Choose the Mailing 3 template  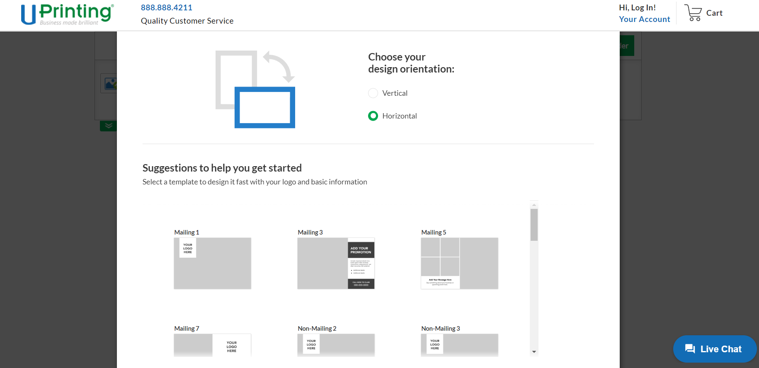point(336,263)
